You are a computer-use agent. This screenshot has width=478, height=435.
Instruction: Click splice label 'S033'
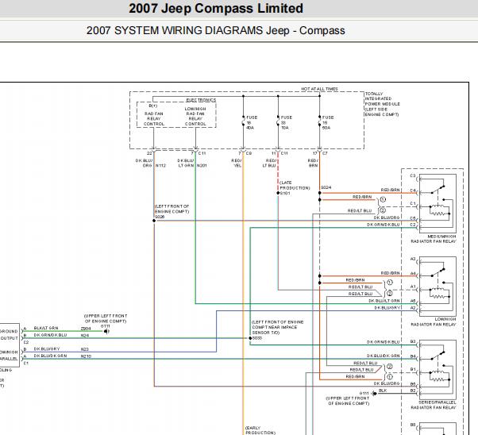257,338
